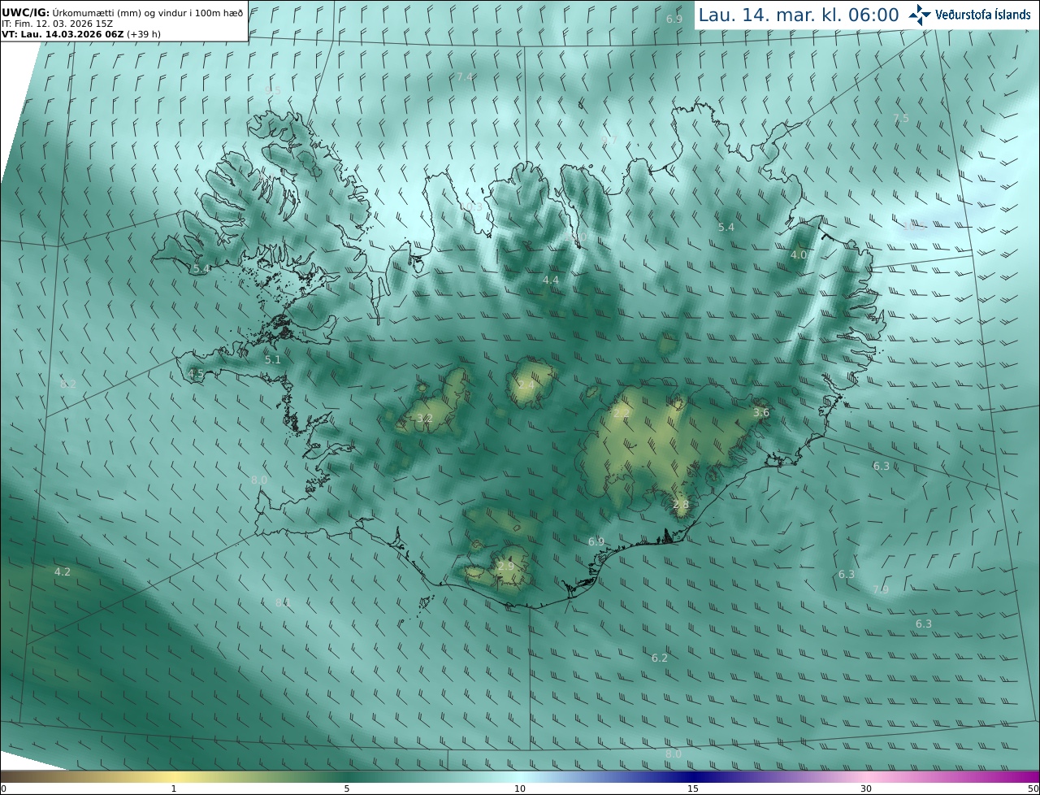The width and height of the screenshot is (1040, 795).
Task: Click the scale label 50
Action: 1033,788
